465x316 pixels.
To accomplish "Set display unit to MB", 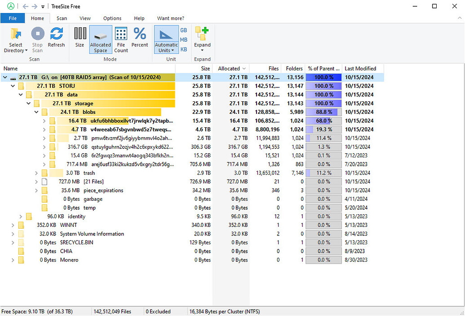I will [184, 39].
